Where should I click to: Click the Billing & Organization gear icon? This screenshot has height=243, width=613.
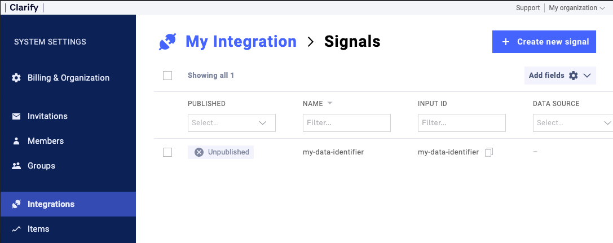coord(16,78)
